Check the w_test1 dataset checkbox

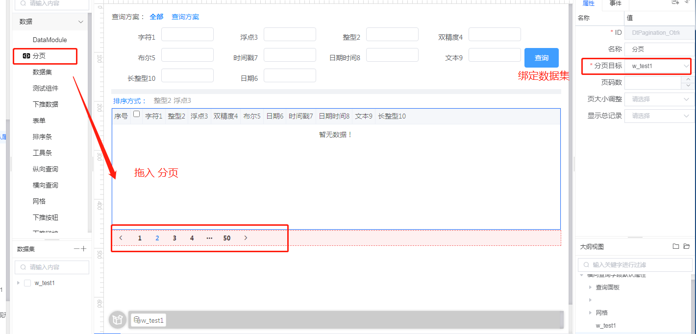tap(27, 283)
